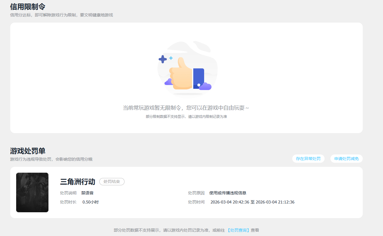Open the 申请处罚减免 button

pyautogui.click(x=346, y=159)
